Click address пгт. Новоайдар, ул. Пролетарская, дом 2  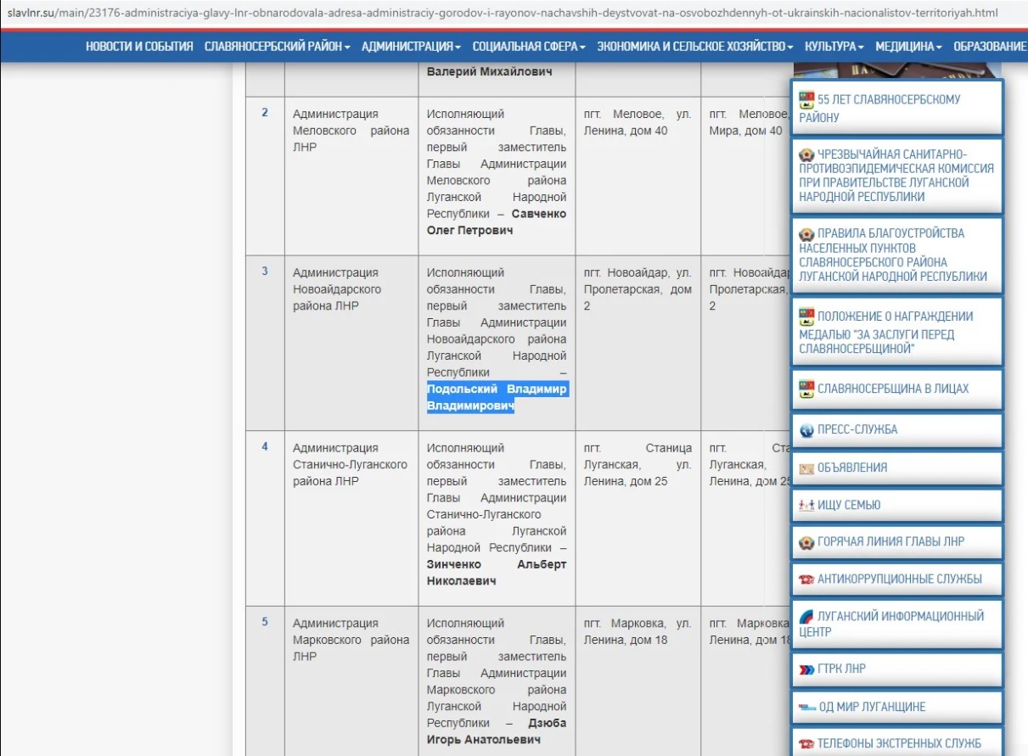tap(638, 289)
